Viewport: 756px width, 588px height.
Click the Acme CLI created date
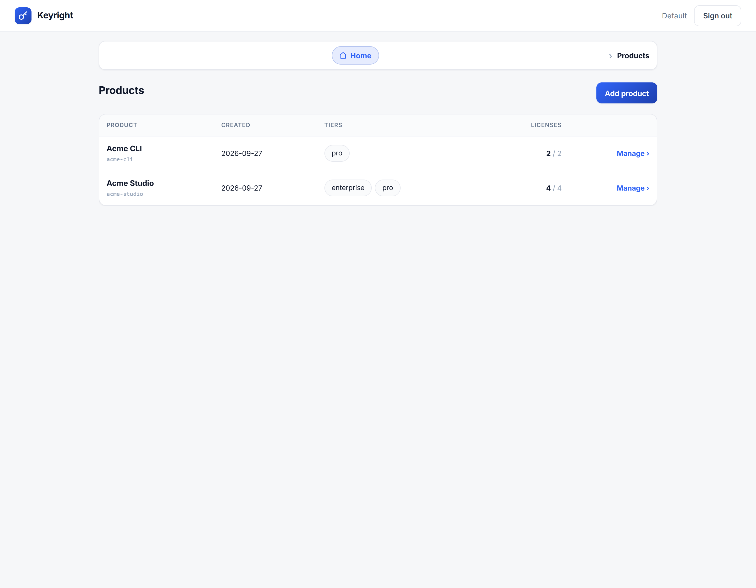241,153
